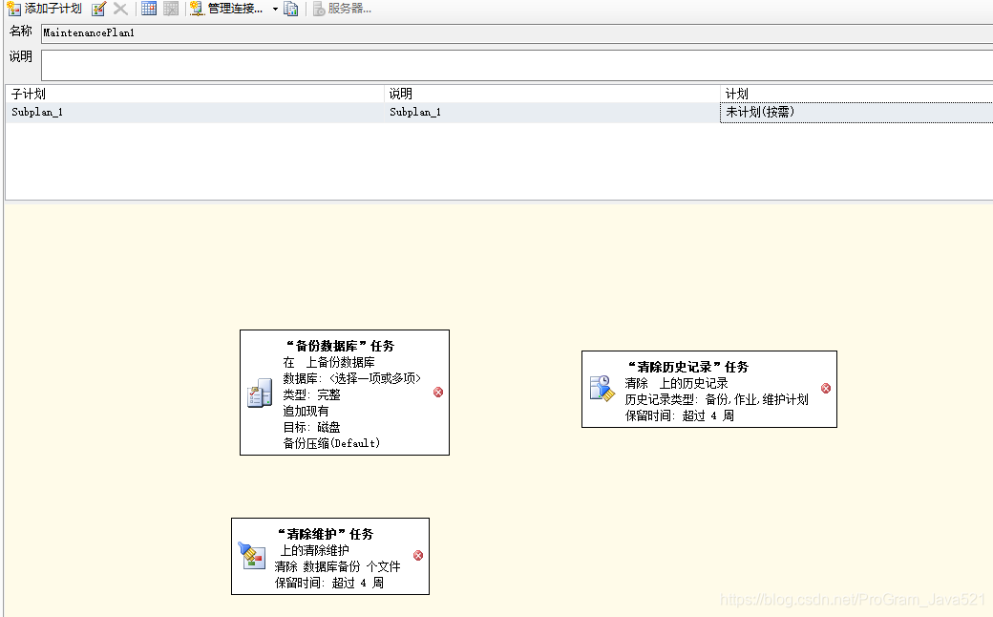The image size is (993, 617).
Task: Click the error badge on the Clean Up History task
Action: [x=825, y=388]
